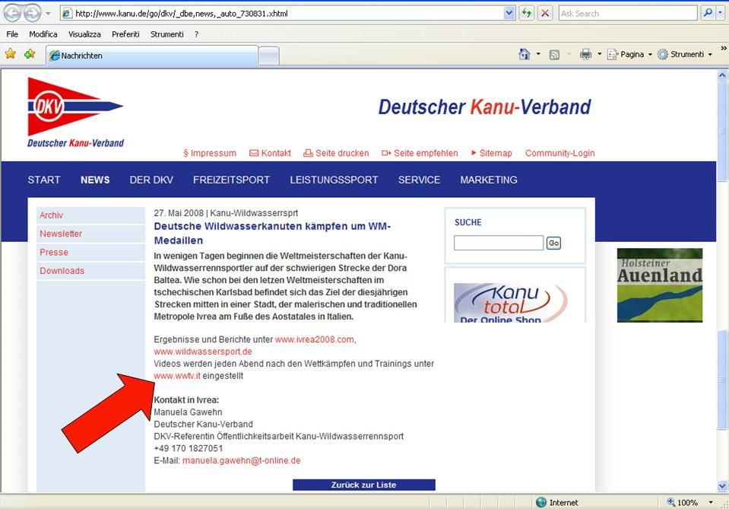Open the MARKETING navigation item
Viewport: 729px width, 509px height.
pos(489,180)
